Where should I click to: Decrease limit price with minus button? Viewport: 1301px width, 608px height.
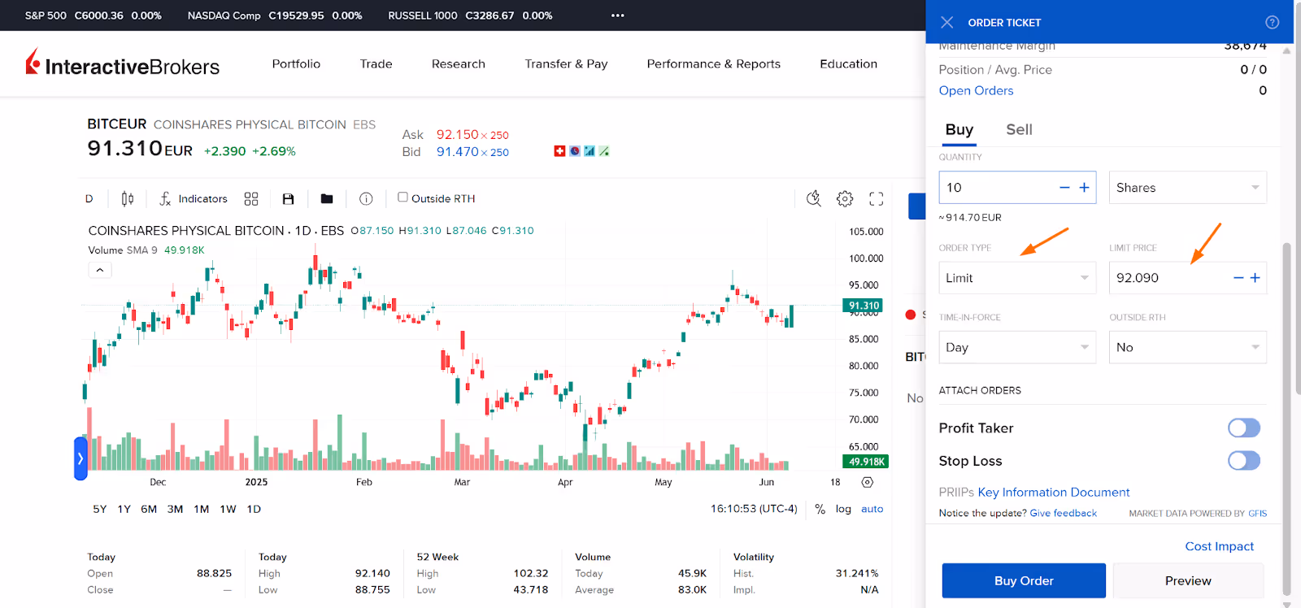[1238, 278]
